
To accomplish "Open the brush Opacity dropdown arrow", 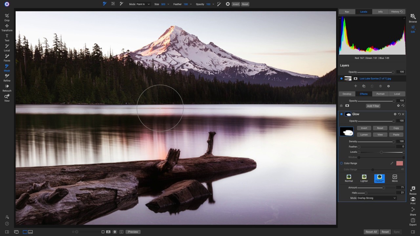I will (x=213, y=4).
